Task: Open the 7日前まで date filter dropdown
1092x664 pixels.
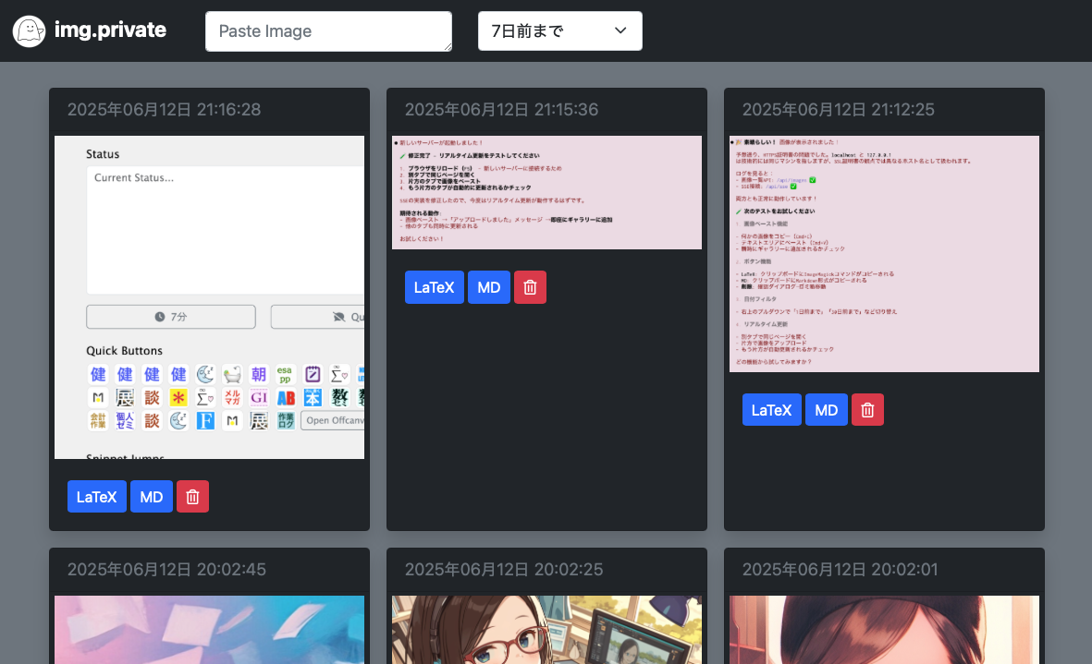Action: point(559,31)
